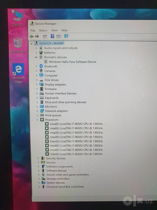
Task: Click the Bluetooth category icon
Action: (41, 66)
